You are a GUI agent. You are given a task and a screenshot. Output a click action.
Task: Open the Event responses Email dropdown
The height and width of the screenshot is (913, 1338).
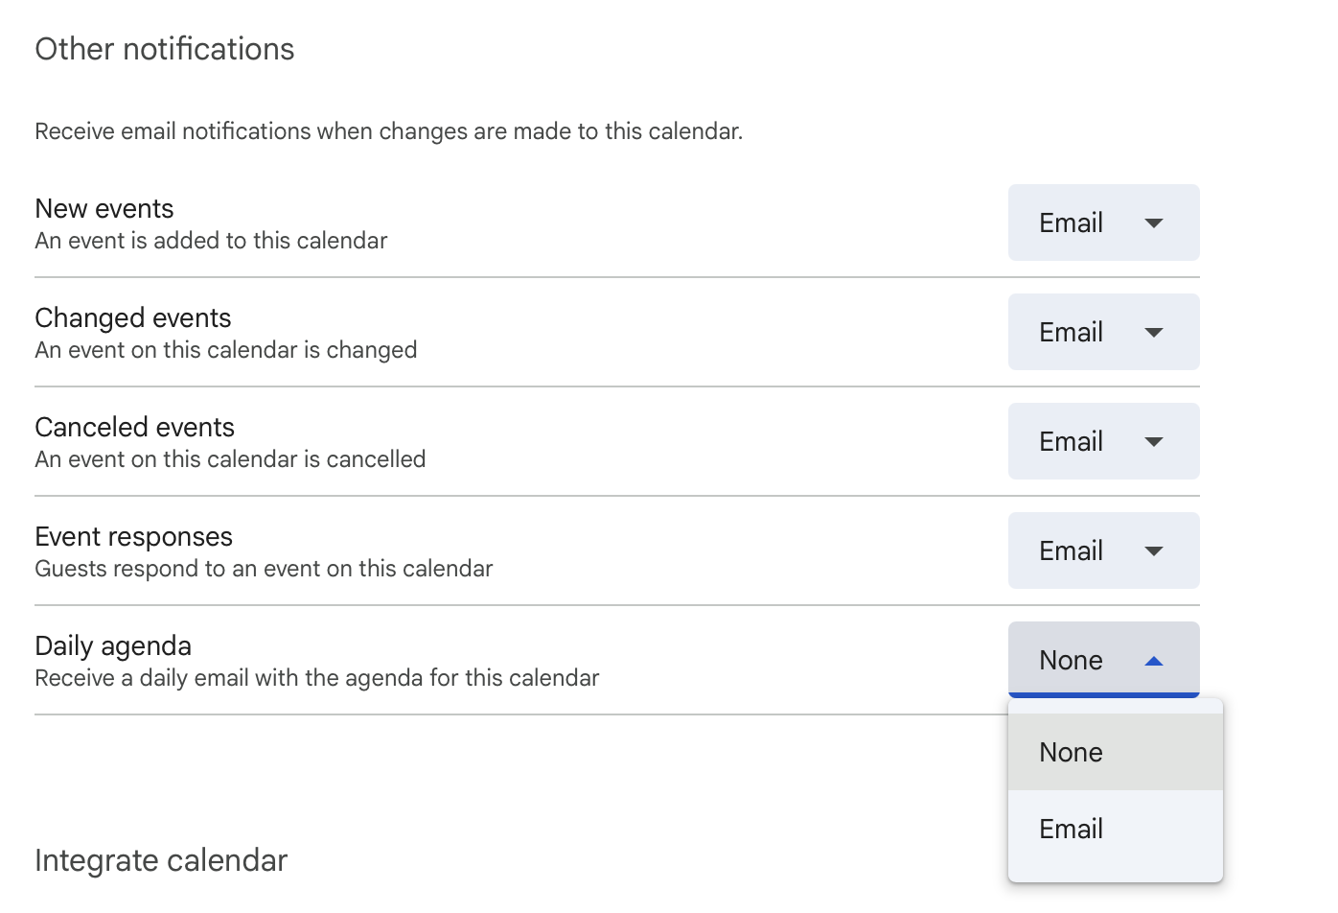pos(1102,550)
